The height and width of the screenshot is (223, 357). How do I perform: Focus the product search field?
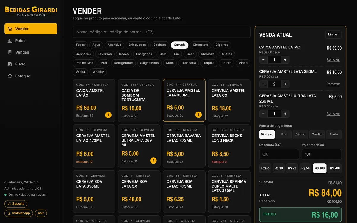pyautogui.click(x=162, y=32)
